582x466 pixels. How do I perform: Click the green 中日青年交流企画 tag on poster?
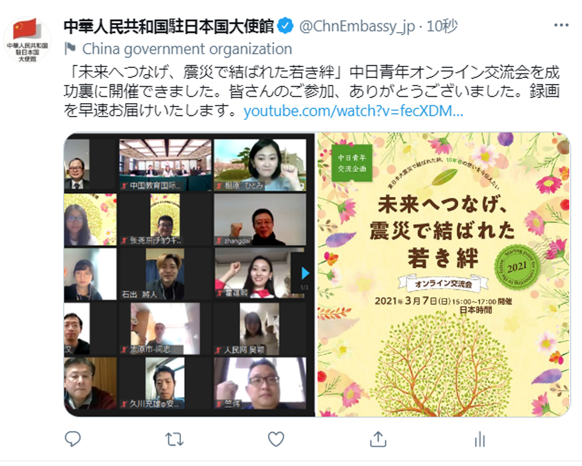click(x=352, y=163)
